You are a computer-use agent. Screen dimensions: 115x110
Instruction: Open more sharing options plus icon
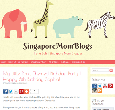26,91
